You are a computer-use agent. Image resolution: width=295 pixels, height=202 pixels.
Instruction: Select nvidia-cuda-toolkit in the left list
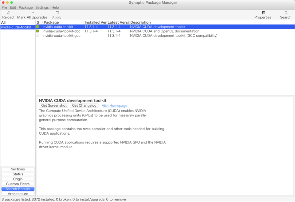pos(16,27)
